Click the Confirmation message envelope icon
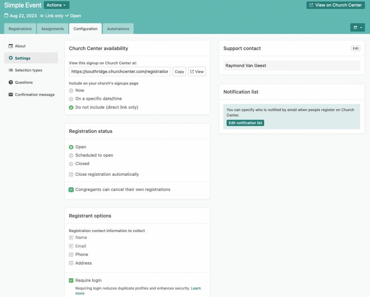The height and width of the screenshot is (297, 370). point(11,95)
